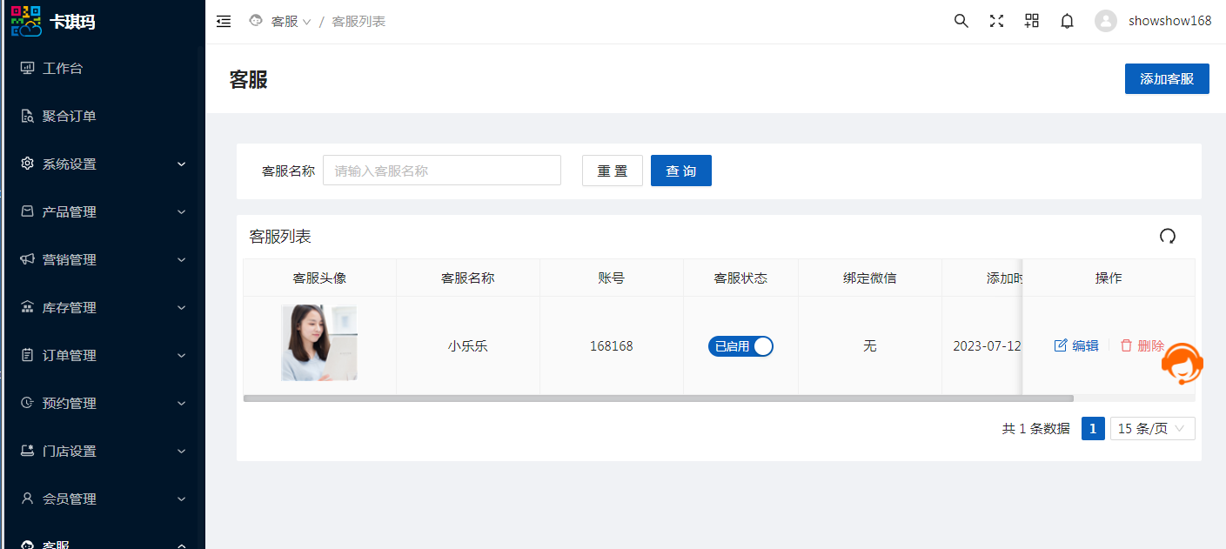The height and width of the screenshot is (549, 1226).
Task: Refresh the 客服列表 table
Action: click(1167, 236)
